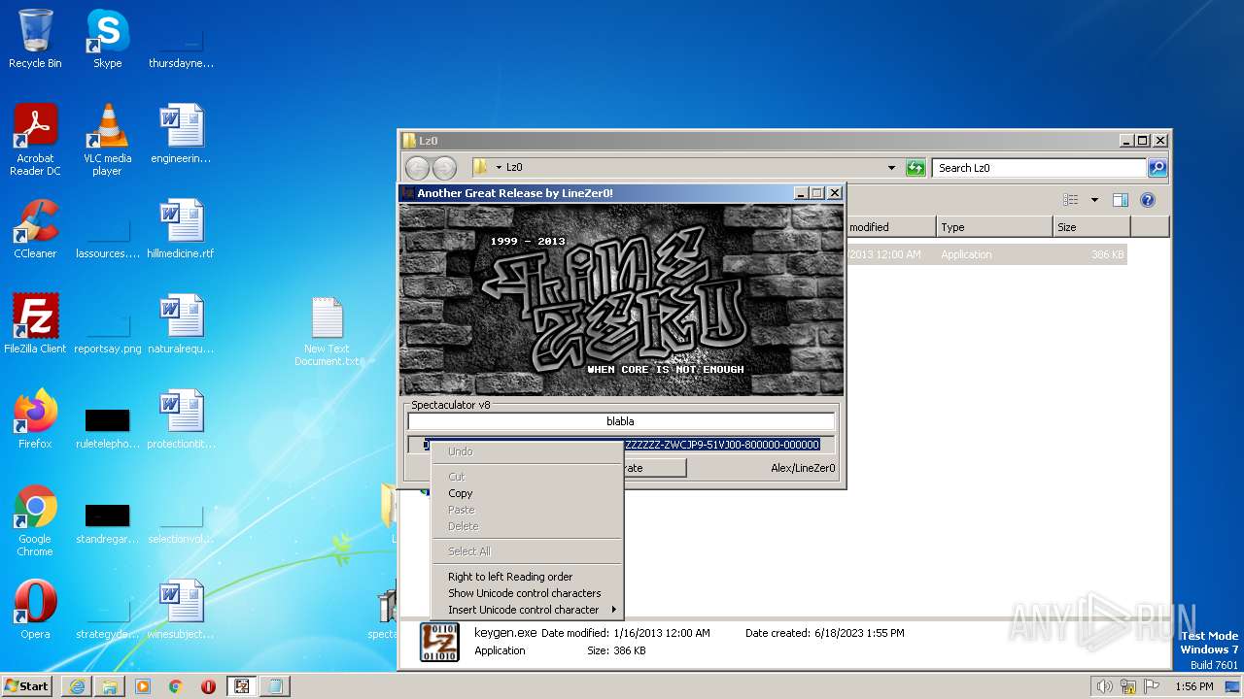Click the Internet Explorer taskbar icon
The height and width of the screenshot is (699, 1244).
(x=77, y=686)
